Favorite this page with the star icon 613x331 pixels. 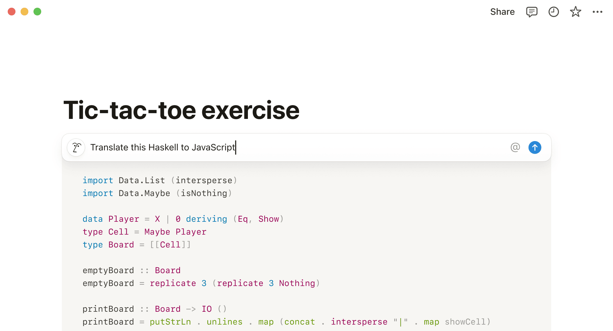[x=575, y=12]
